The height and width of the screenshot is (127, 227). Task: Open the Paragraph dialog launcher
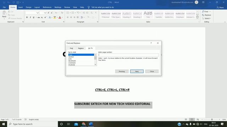98,22
